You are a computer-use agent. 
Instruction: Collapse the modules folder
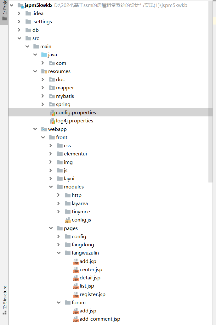pos(51,187)
